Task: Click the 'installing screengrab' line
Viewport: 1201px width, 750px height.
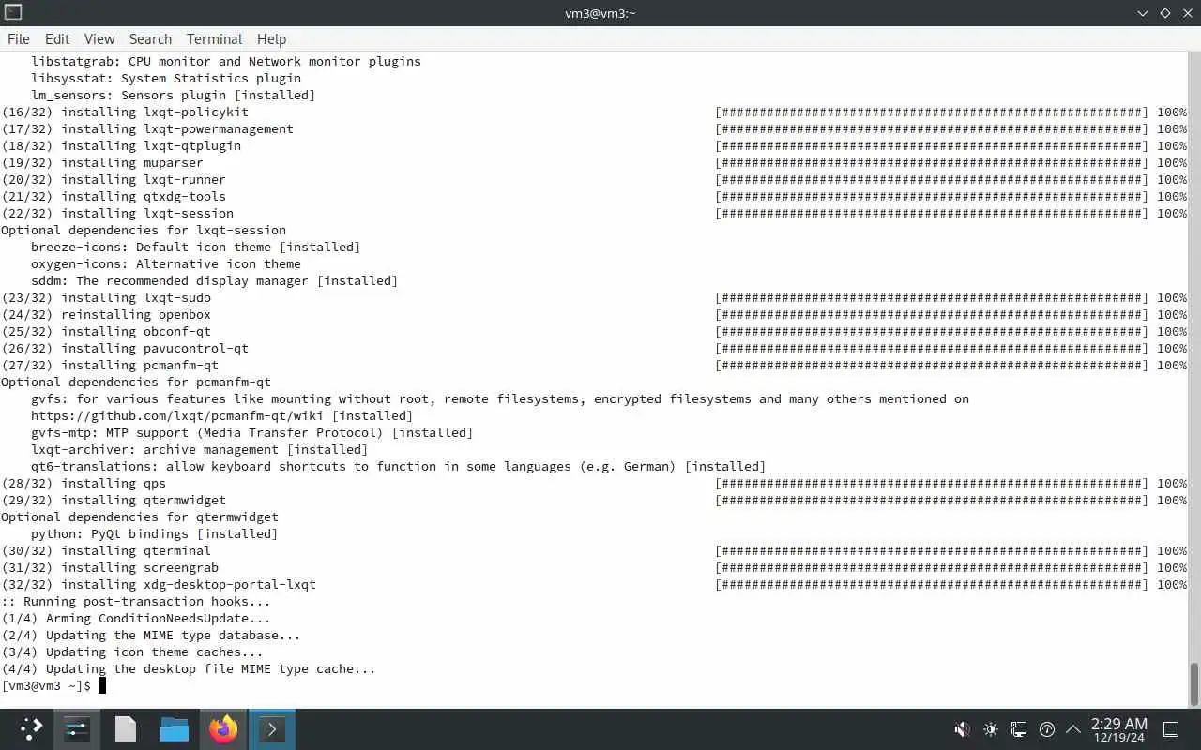Action: click(110, 567)
